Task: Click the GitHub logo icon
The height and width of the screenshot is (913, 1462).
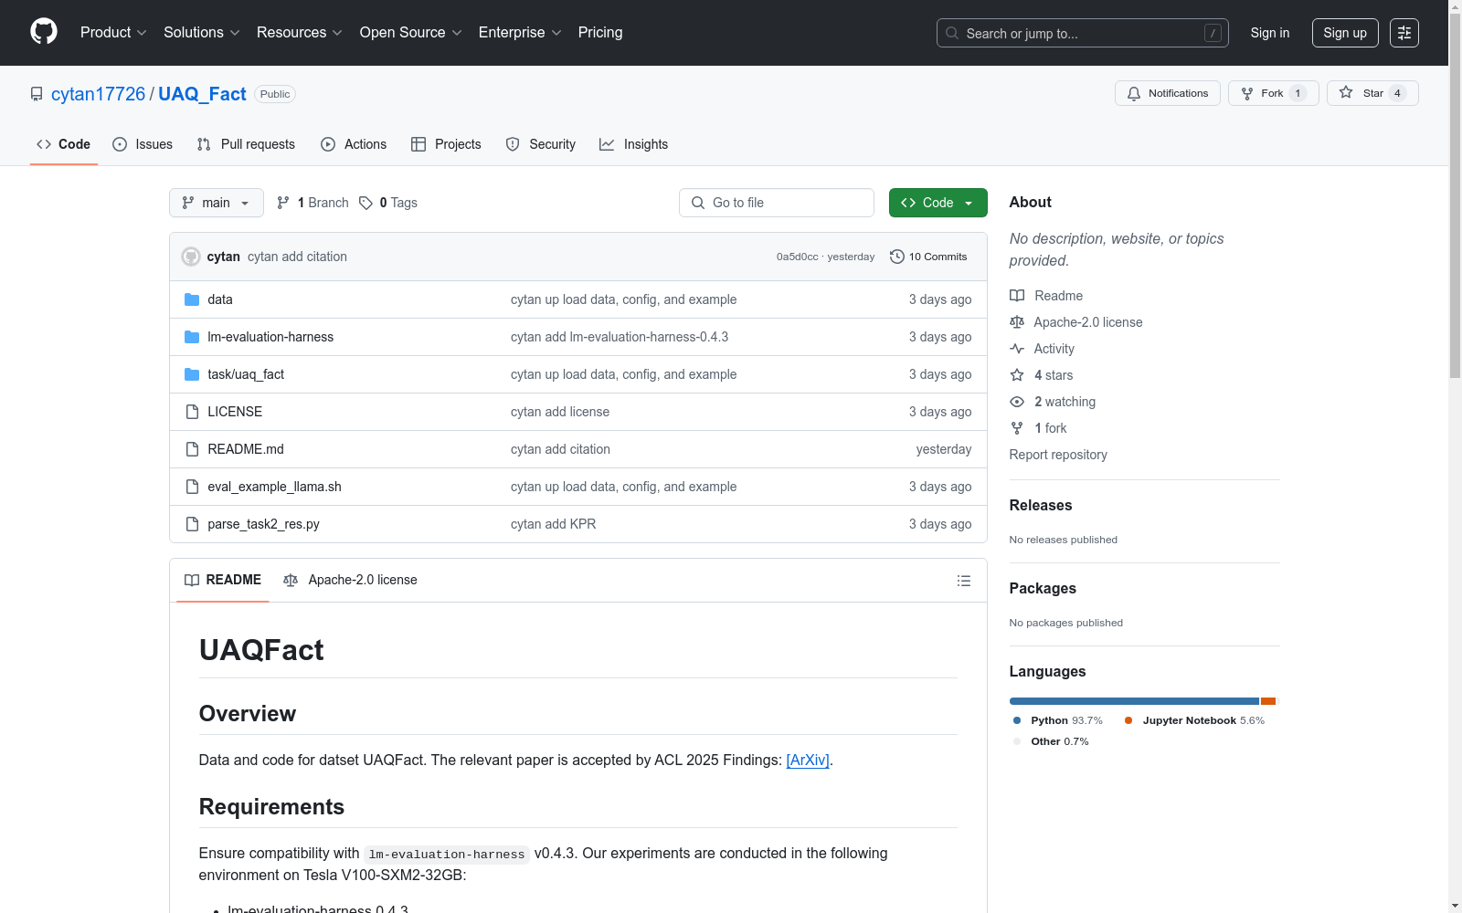Action: click(44, 32)
